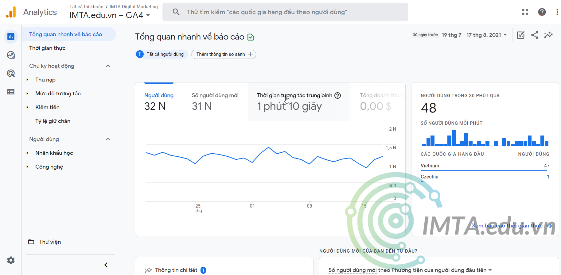Expand the Nhân khẩu học tree item
561x275 pixels.
[27, 153]
